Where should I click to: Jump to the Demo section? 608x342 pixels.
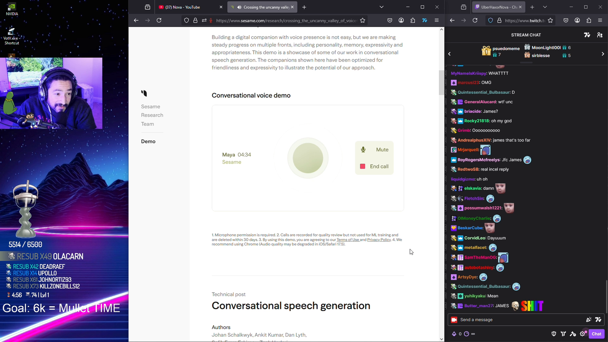[148, 141]
